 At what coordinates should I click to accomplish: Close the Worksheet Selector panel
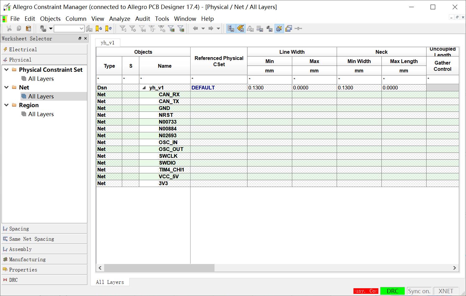85,39
